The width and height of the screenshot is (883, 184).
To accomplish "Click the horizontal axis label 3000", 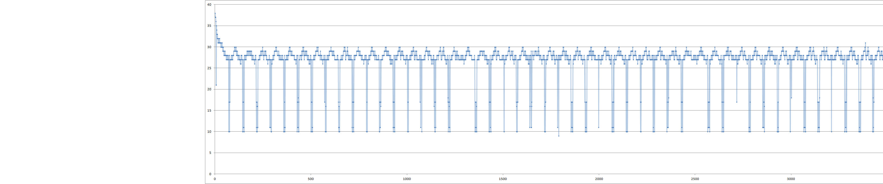I will click(x=791, y=179).
